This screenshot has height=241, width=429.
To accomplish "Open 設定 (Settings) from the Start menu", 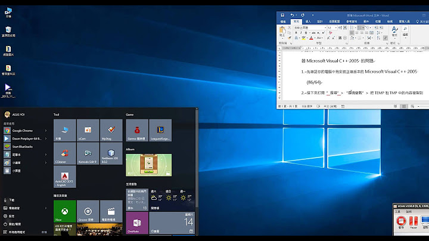I will click(9, 216).
